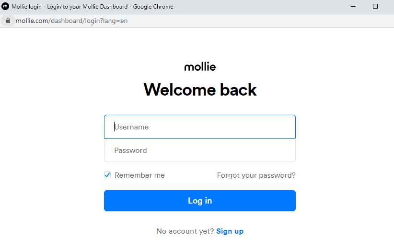Focus the Username input field
This screenshot has width=394, height=248.
click(x=200, y=127)
